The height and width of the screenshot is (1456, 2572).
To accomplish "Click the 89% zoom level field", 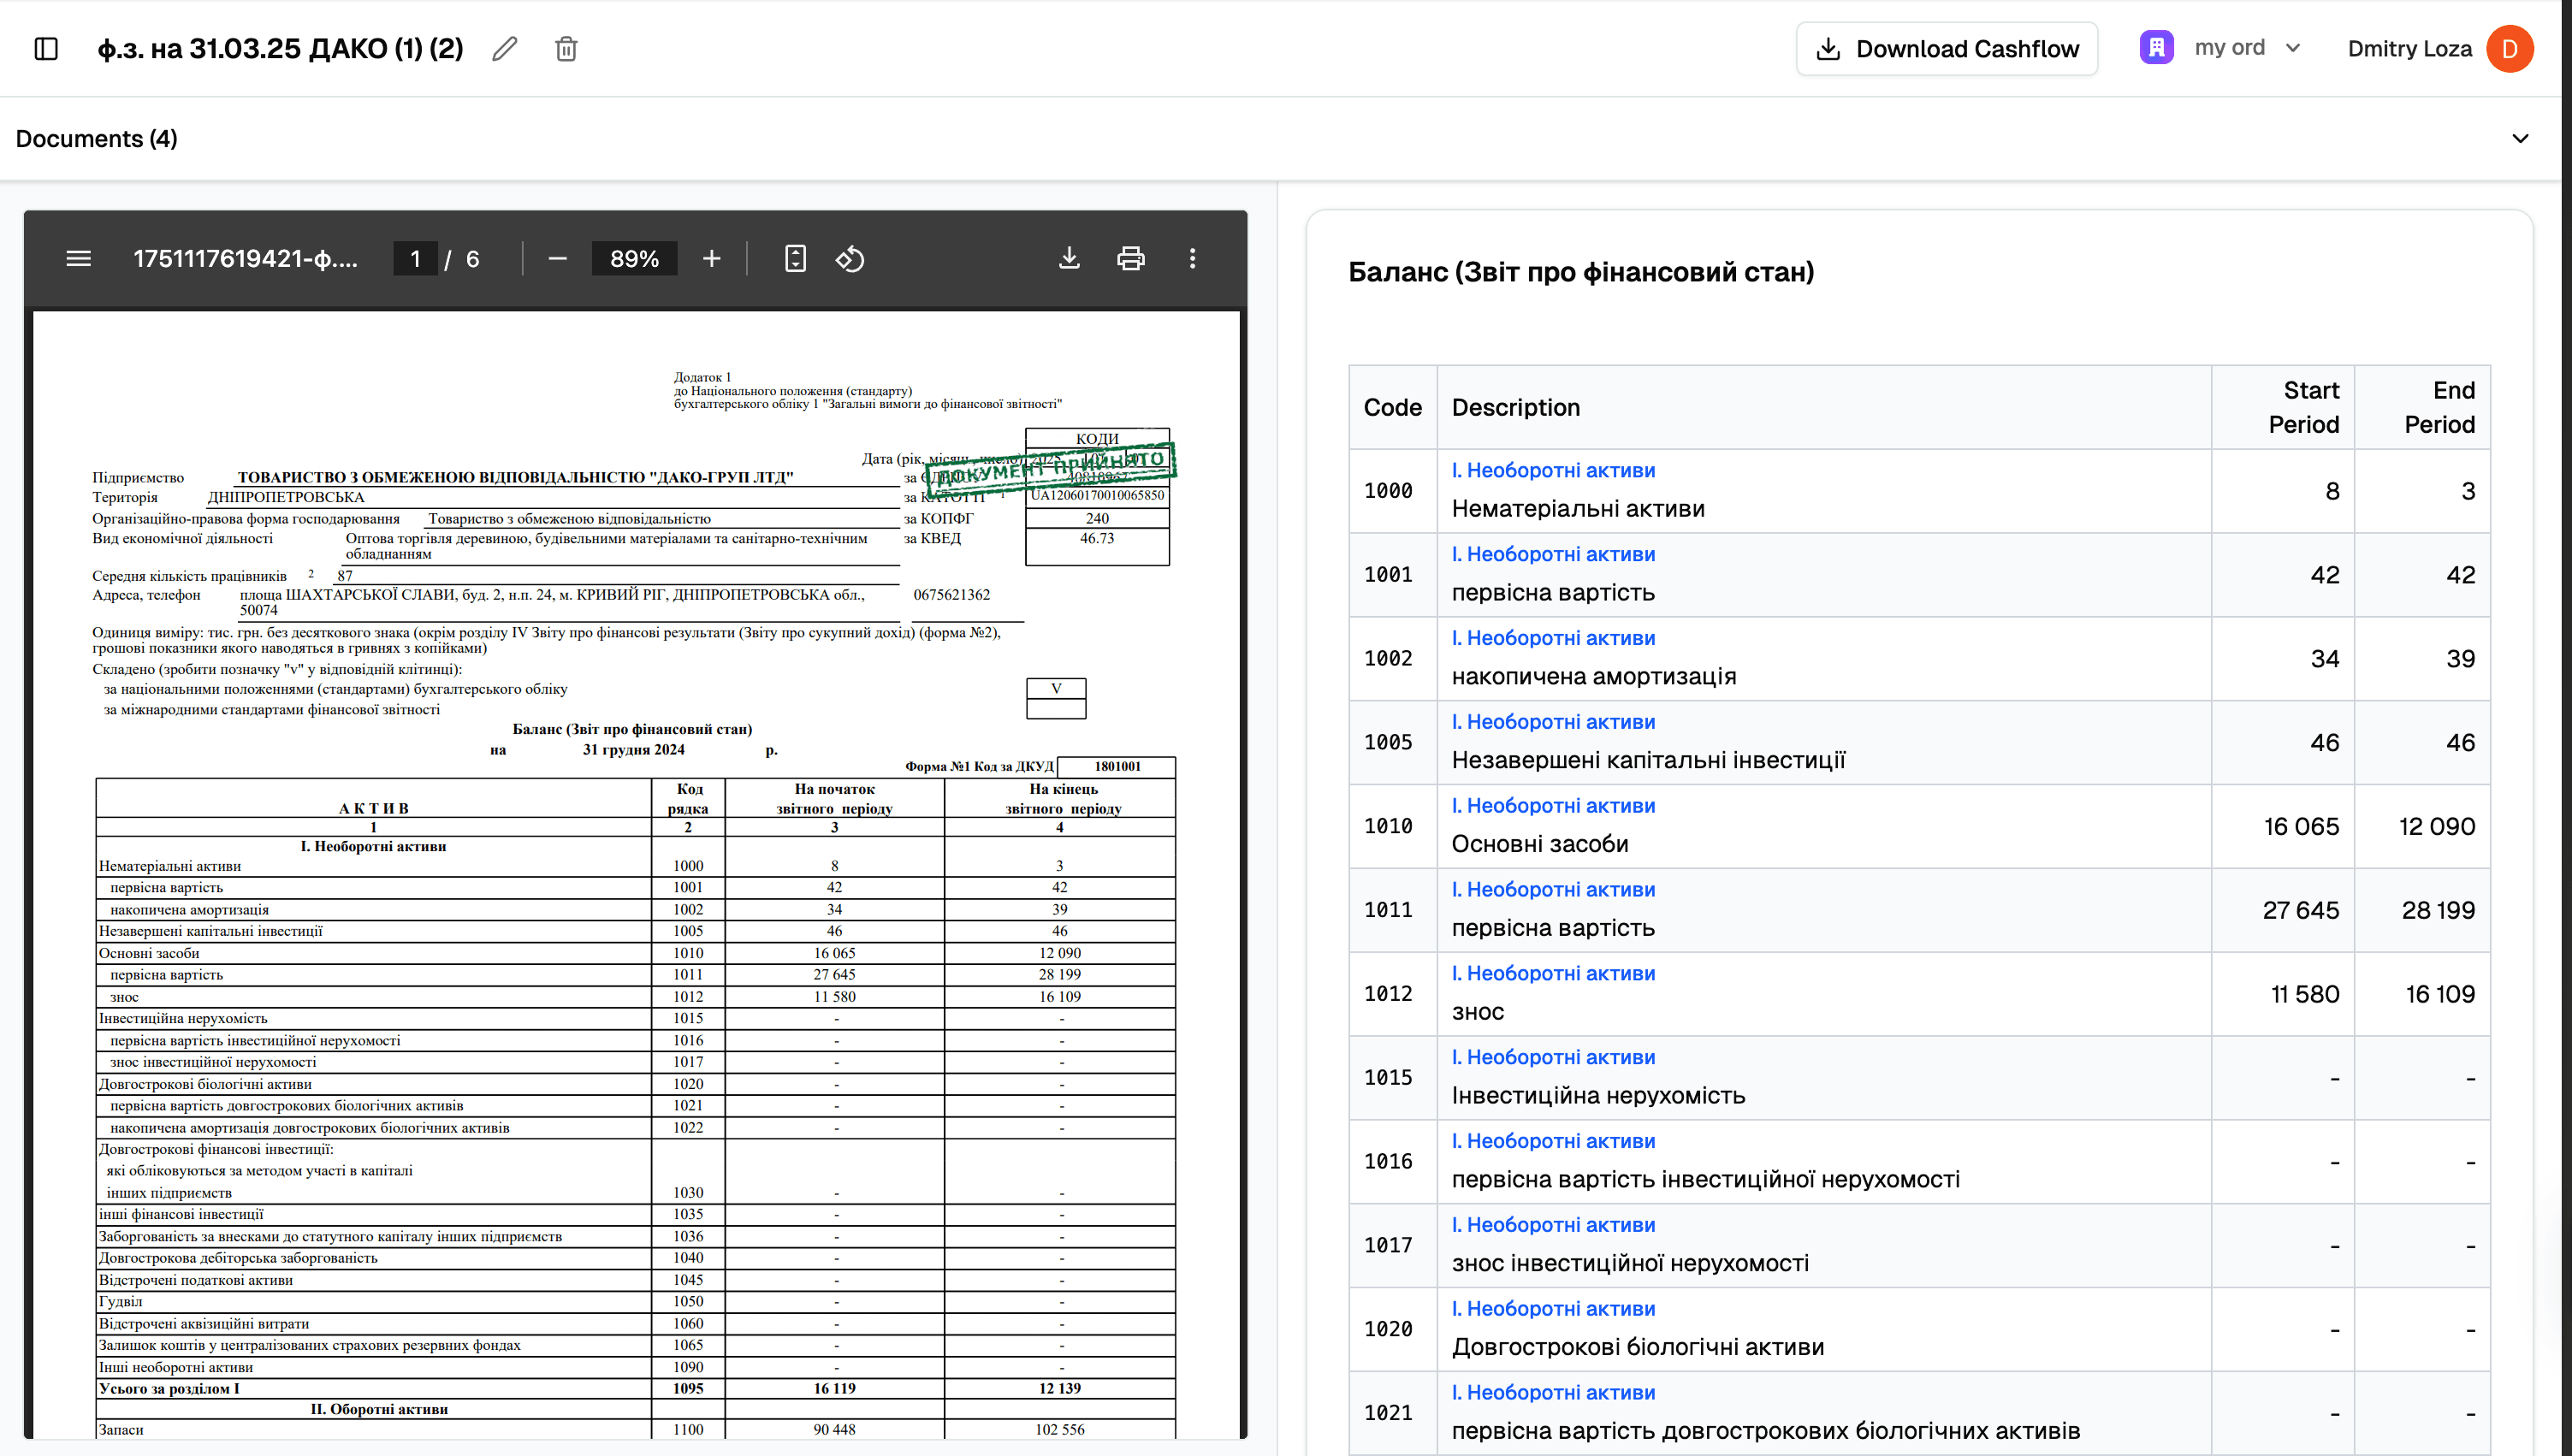I will 634,259.
